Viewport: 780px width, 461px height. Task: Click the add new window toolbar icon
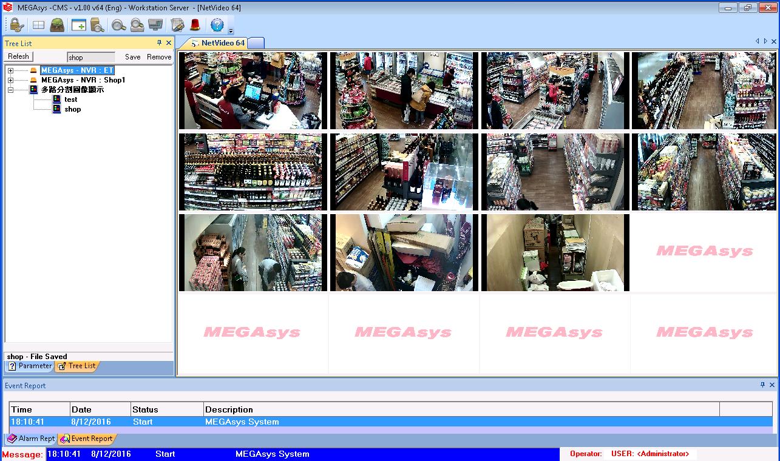click(x=78, y=25)
